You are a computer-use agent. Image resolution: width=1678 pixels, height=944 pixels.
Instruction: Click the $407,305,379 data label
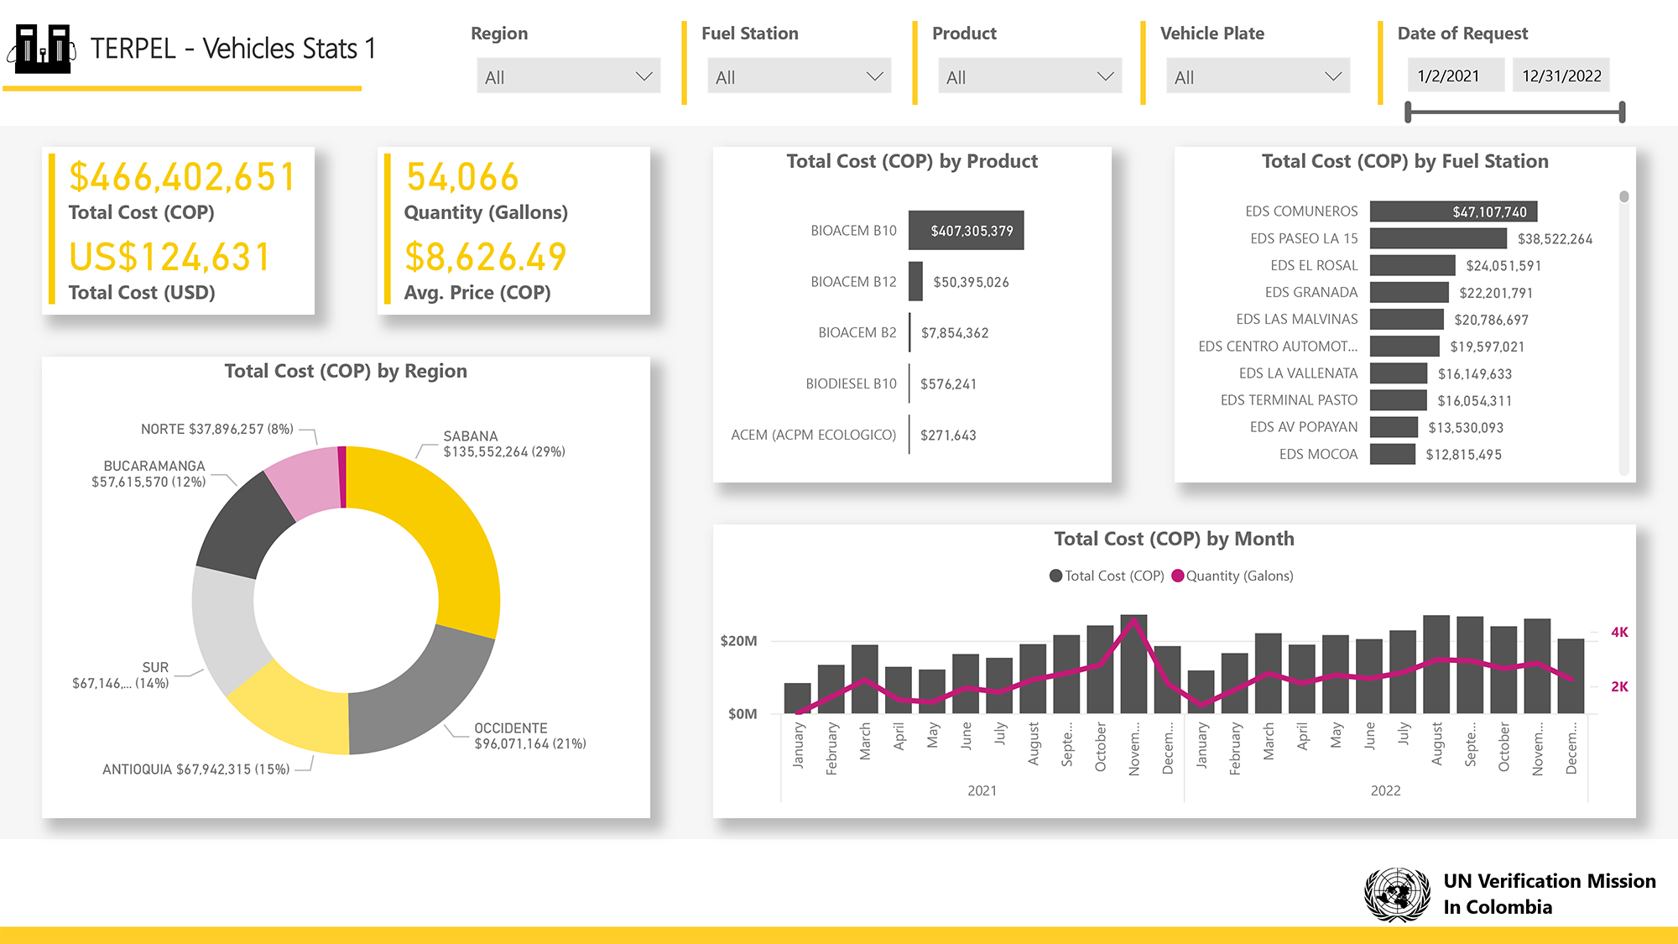click(972, 231)
